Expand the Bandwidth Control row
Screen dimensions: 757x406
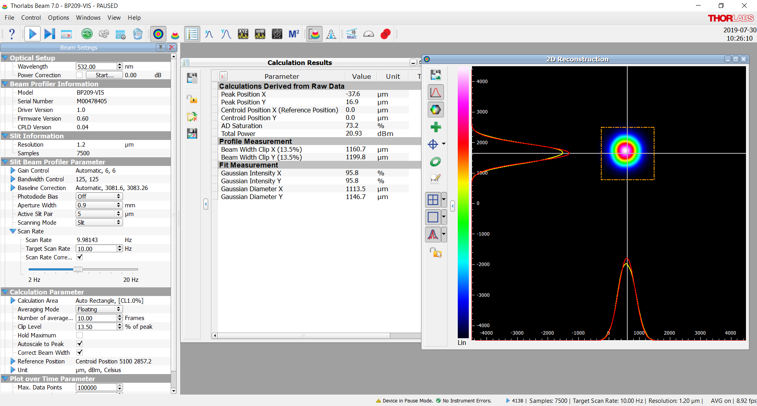(13, 179)
